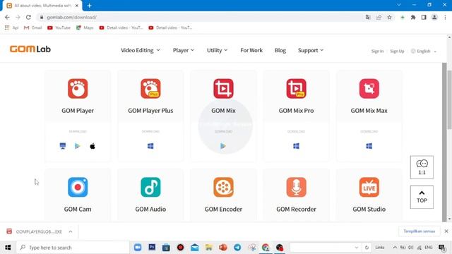
Task: Click the TOP button to go up
Action: tap(422, 197)
